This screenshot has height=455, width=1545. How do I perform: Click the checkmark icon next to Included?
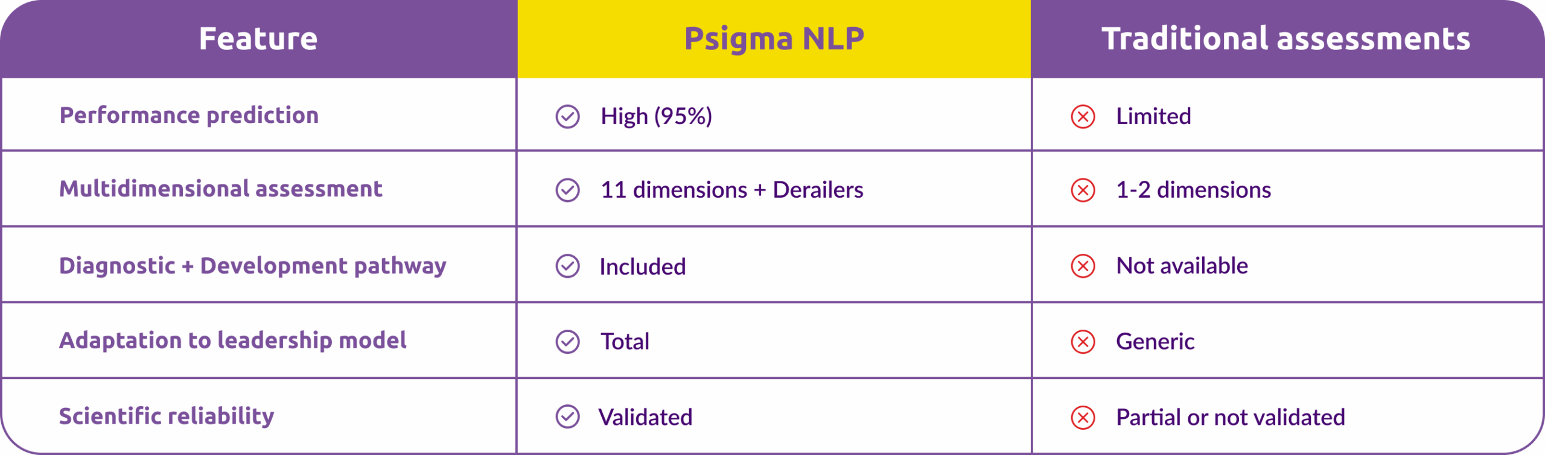(x=567, y=266)
